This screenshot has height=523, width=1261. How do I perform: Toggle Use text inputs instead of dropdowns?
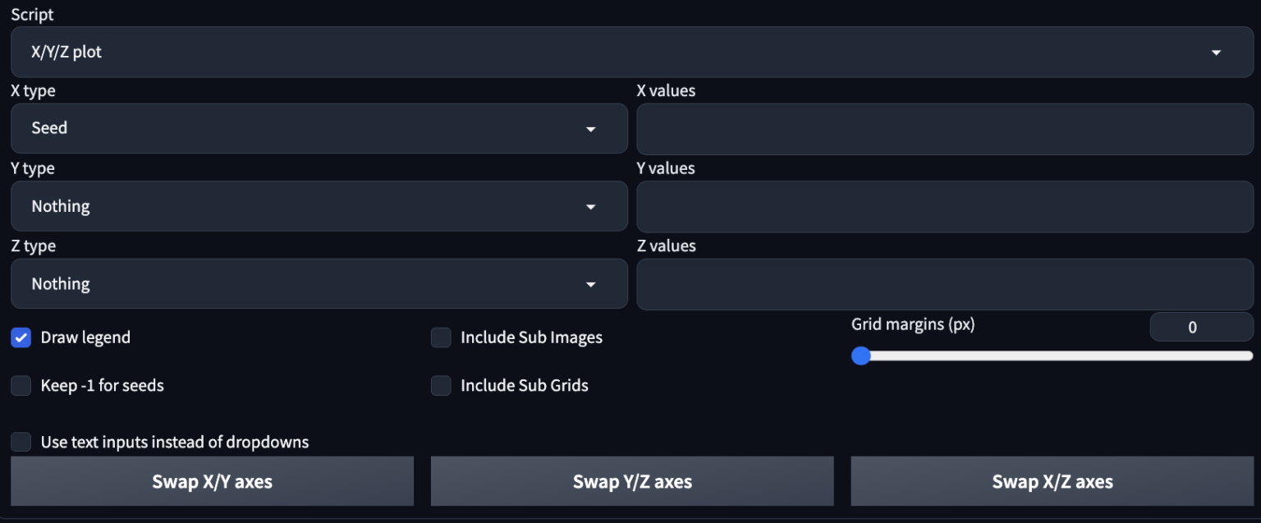point(21,442)
